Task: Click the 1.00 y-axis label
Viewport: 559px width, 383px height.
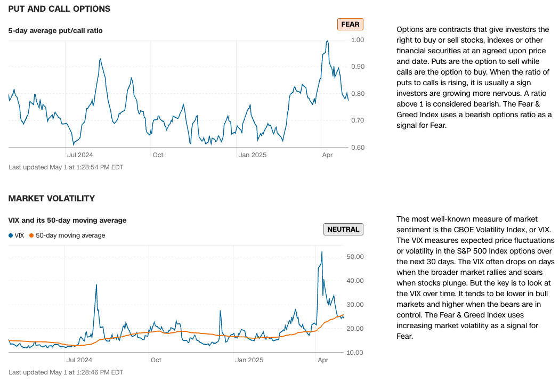Action: (x=357, y=40)
